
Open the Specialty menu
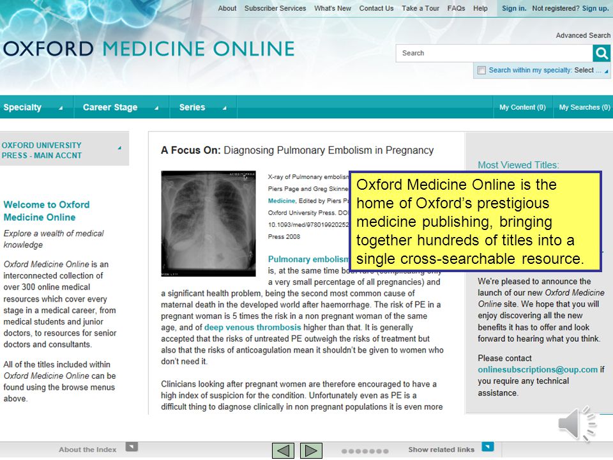37,107
